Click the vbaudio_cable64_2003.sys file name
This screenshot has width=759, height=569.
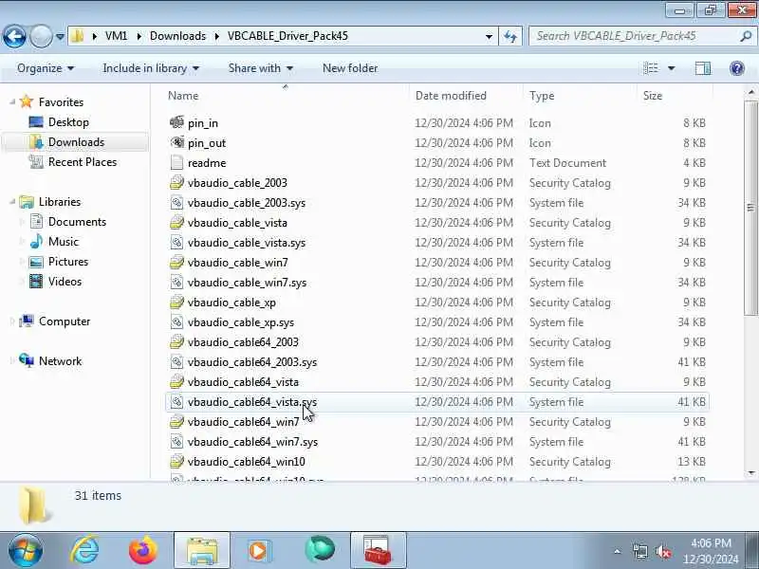(x=252, y=362)
